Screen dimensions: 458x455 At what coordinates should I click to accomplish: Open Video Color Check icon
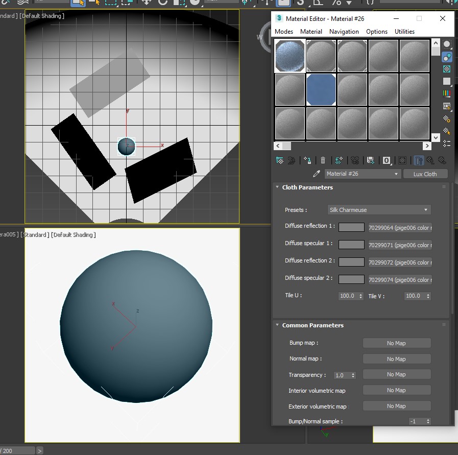447,94
